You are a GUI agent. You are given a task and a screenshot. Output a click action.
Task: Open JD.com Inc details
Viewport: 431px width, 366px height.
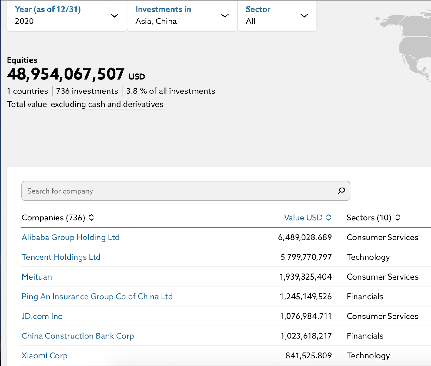42,316
